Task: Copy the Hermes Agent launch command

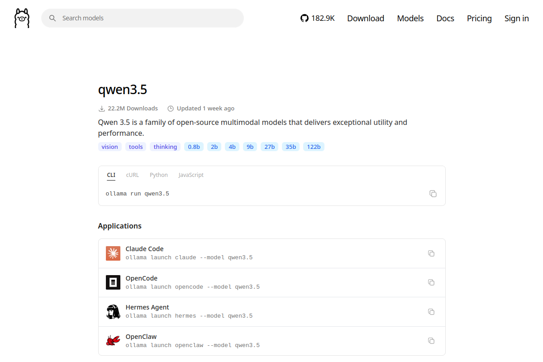Action: tap(431, 312)
